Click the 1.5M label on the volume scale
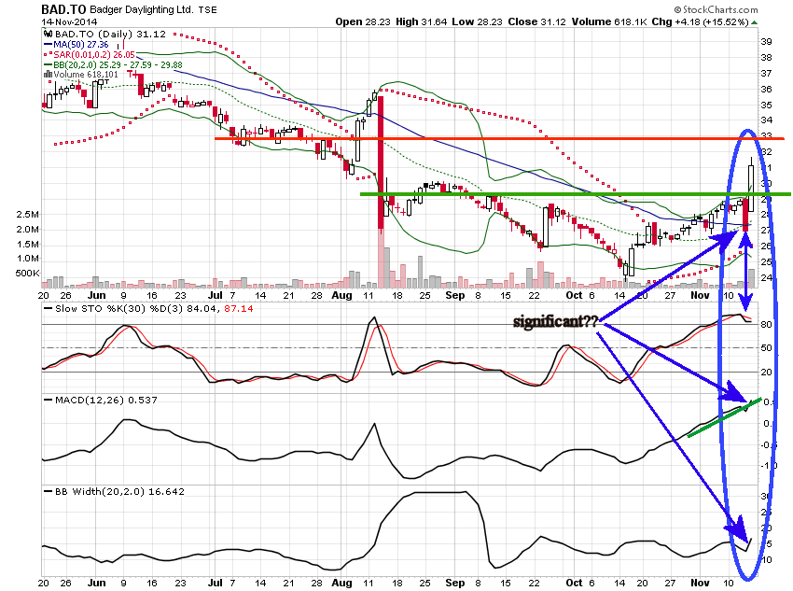 tap(27, 245)
